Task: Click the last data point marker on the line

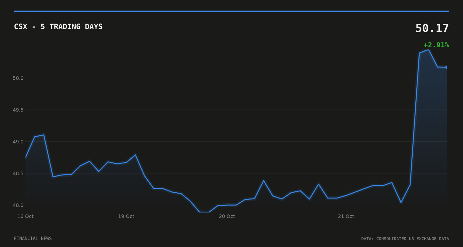Action: coord(446,67)
